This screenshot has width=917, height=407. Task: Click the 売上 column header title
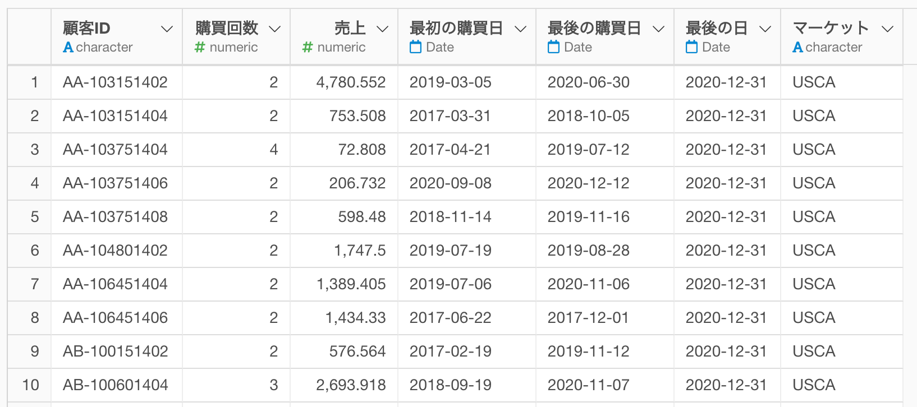350,28
